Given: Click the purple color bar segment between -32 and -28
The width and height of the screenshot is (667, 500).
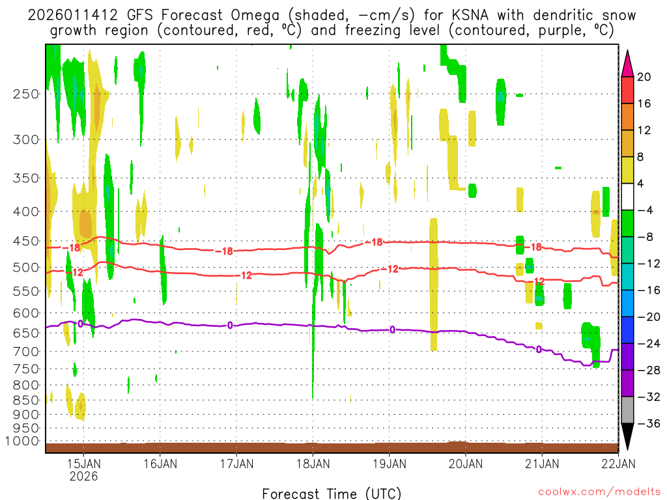Looking at the screenshot, I should pyautogui.click(x=627, y=383).
